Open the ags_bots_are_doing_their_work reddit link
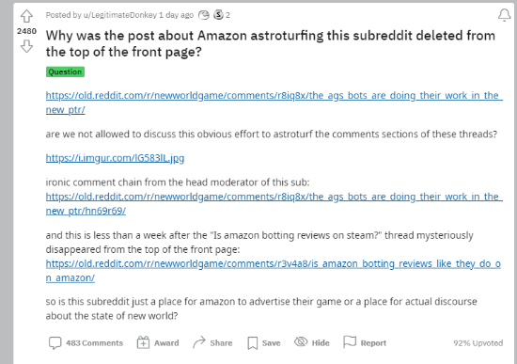 [x=274, y=103]
